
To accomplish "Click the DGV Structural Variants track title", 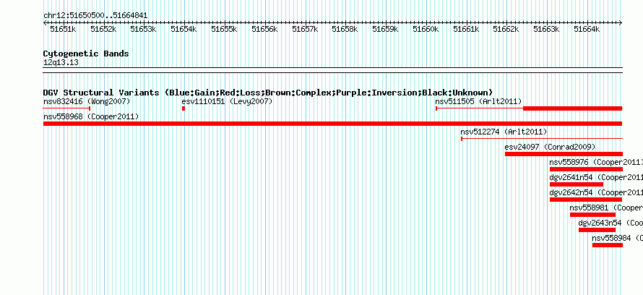I will pyautogui.click(x=268, y=93).
